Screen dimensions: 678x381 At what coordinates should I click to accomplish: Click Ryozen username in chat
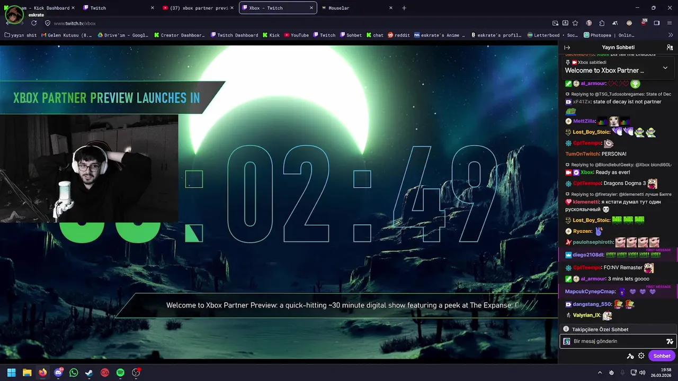582,231
